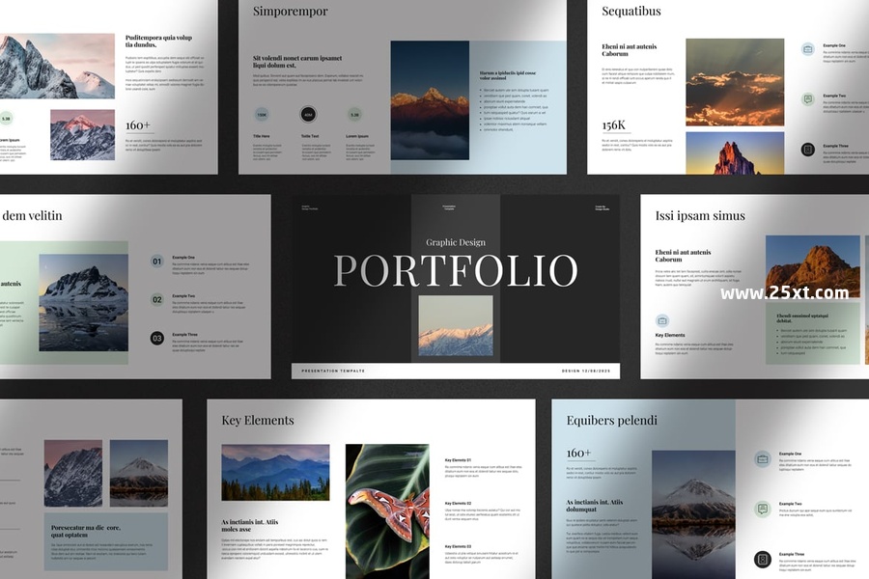Click the 156K statistic on the Sequatibus slide
Image resolution: width=869 pixels, height=579 pixels.
pos(613,125)
